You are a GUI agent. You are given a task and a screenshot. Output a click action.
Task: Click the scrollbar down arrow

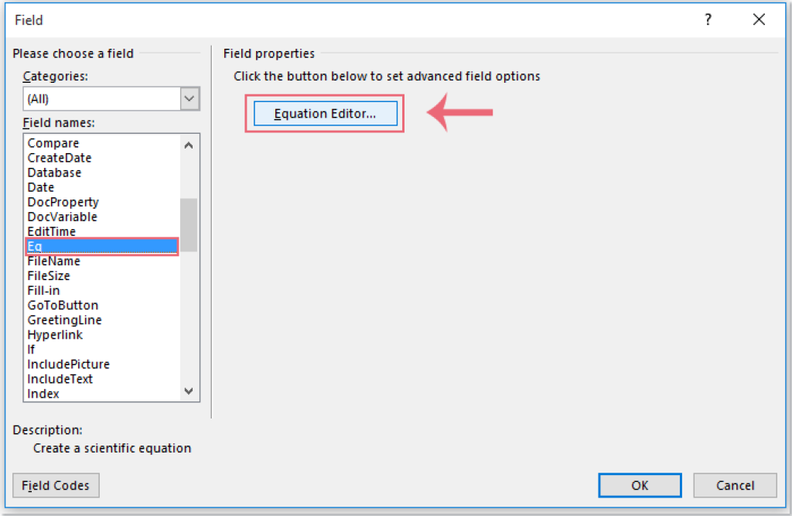[188, 391]
